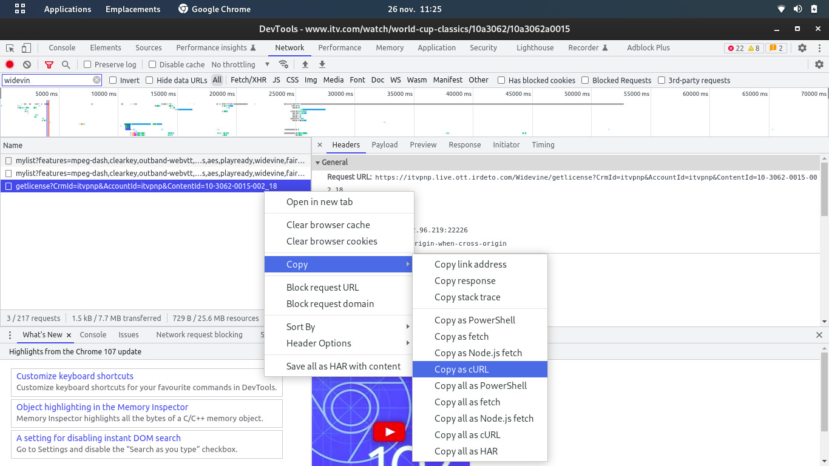Select Copy link address

[480, 264]
